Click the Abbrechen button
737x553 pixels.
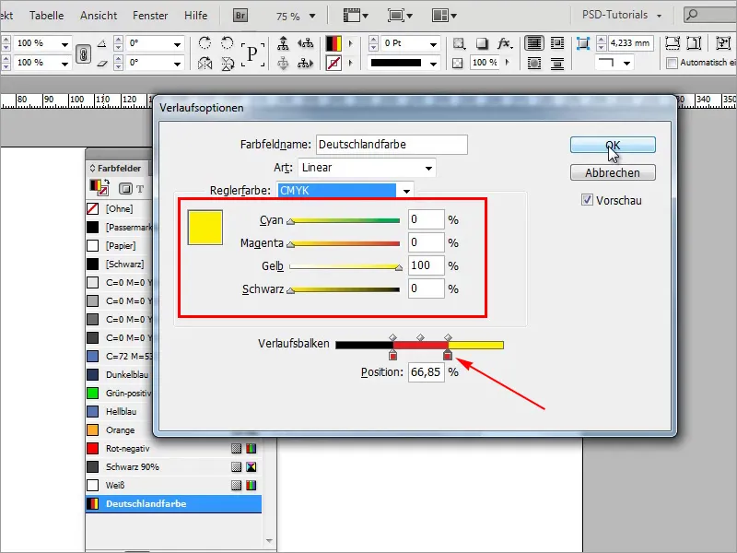(612, 172)
